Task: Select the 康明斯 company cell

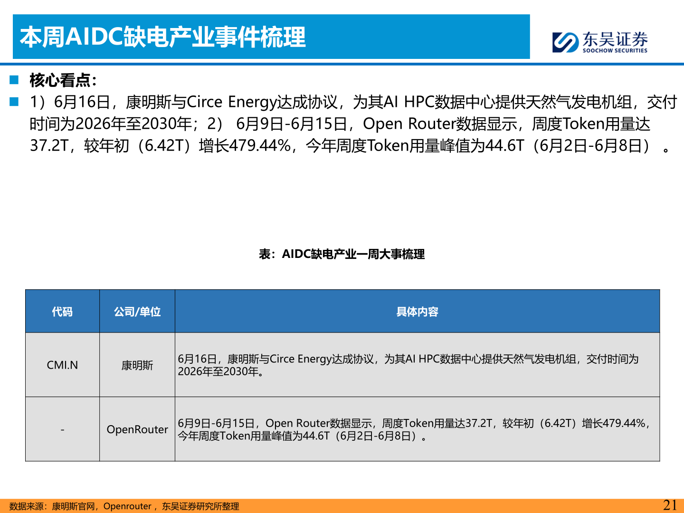Action: pyautogui.click(x=137, y=365)
